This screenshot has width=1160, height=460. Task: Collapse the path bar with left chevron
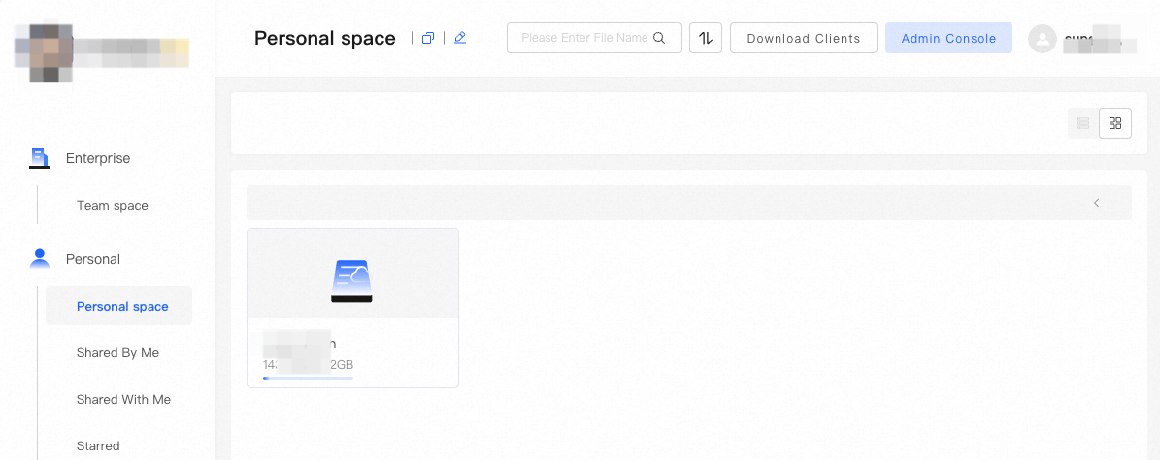[1096, 203]
